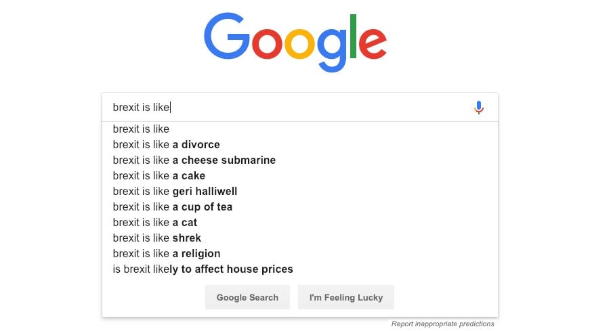Choose the 'geri halliwell' suggestion

coord(300,192)
